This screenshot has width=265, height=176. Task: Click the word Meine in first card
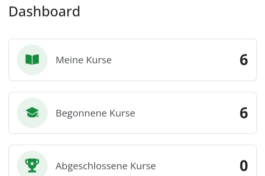(70, 60)
